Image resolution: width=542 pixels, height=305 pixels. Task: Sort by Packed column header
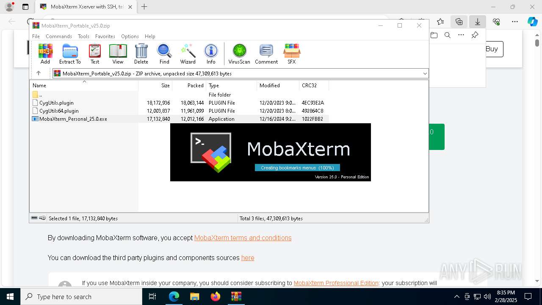point(189,85)
